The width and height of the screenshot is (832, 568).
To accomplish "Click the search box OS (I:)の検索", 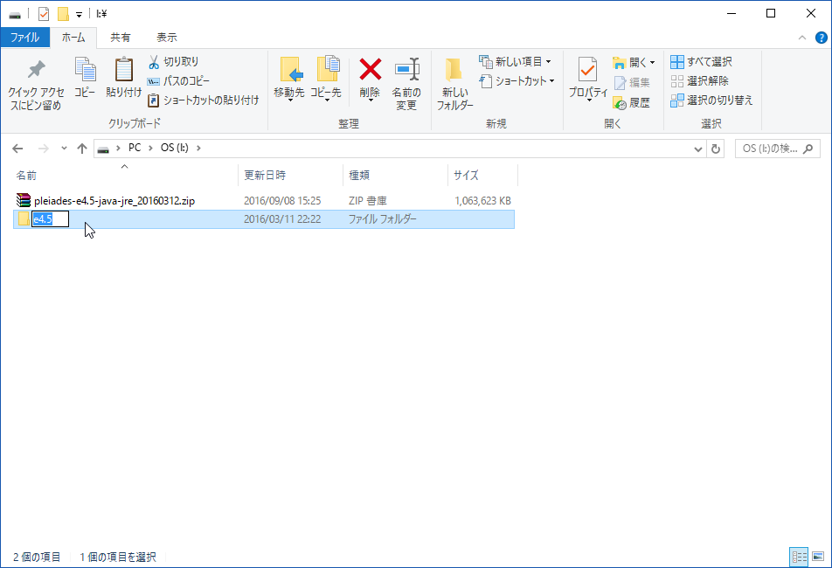I will point(777,149).
